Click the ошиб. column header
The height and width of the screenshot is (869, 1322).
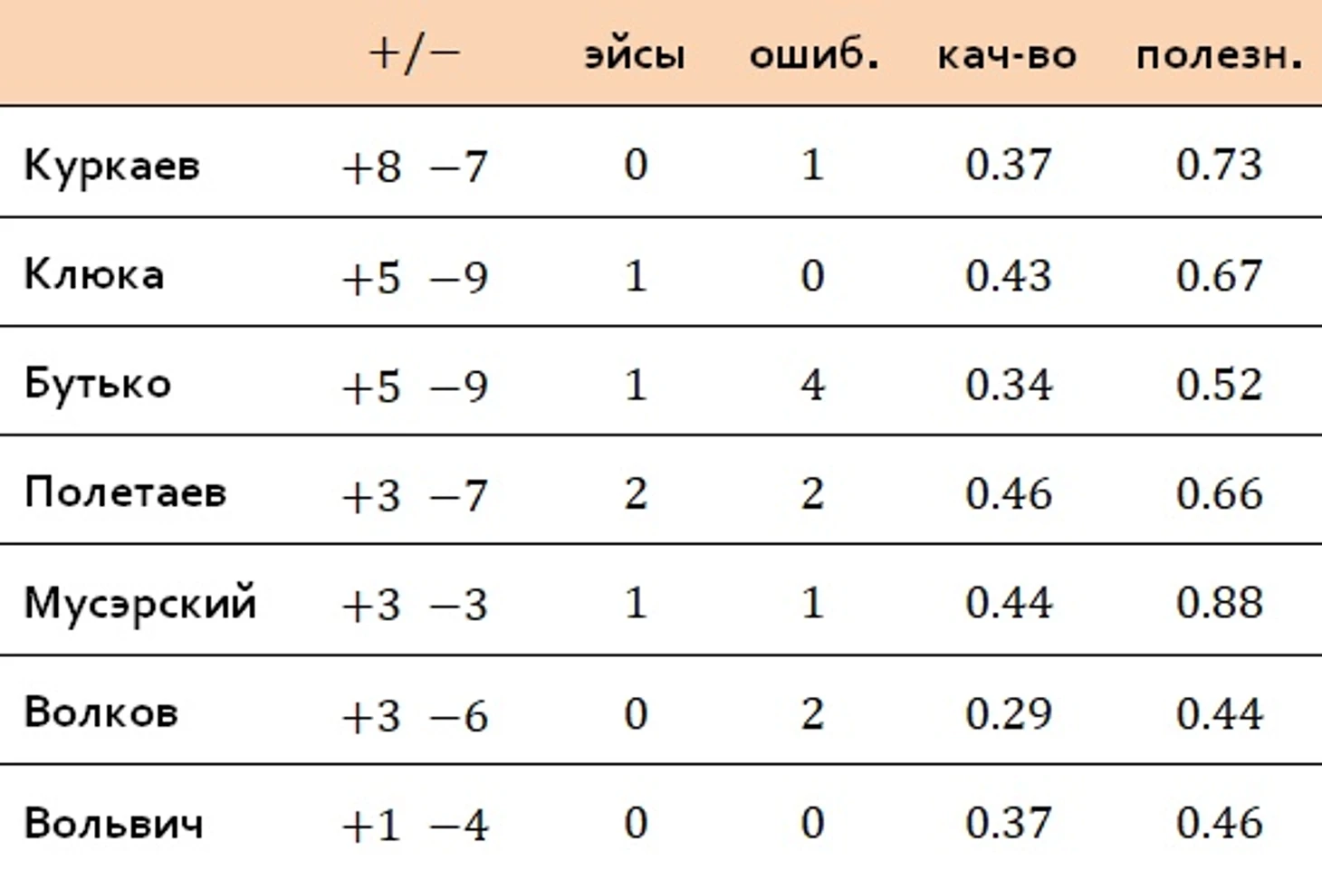pos(813,54)
